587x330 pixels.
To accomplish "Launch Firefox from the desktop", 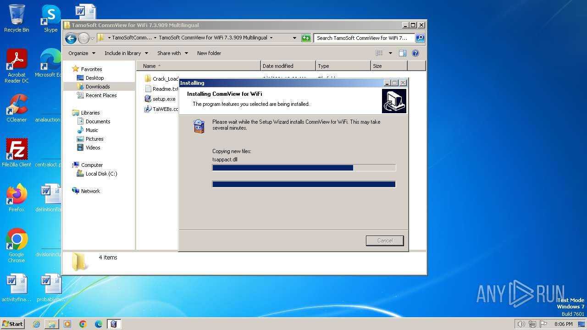I will coord(17,198).
